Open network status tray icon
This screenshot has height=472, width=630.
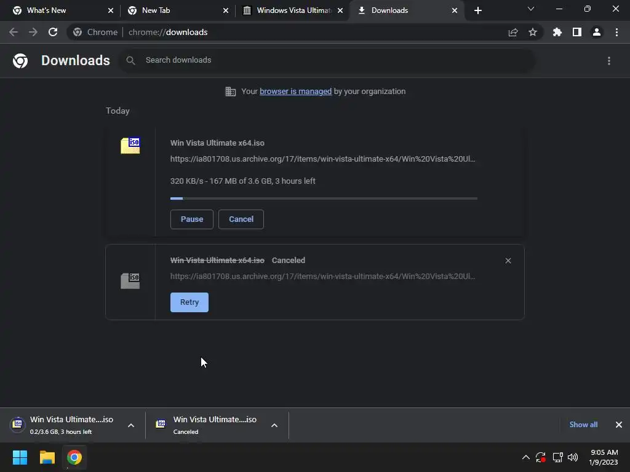click(557, 457)
